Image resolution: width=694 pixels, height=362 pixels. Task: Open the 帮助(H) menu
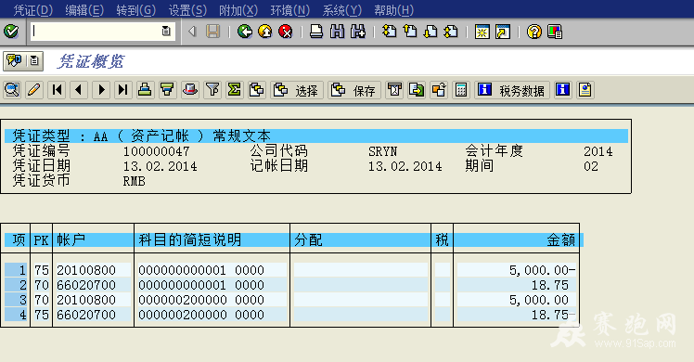coord(393,9)
